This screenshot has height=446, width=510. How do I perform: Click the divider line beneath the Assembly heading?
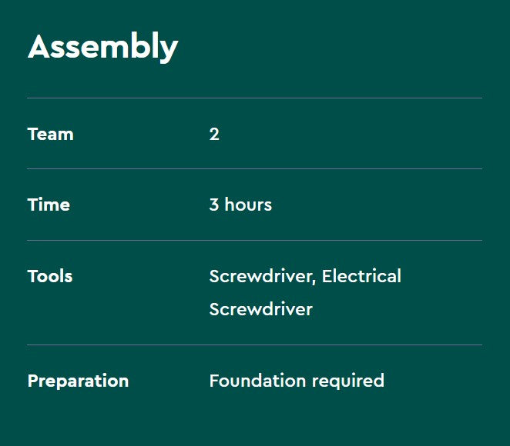[x=254, y=98]
